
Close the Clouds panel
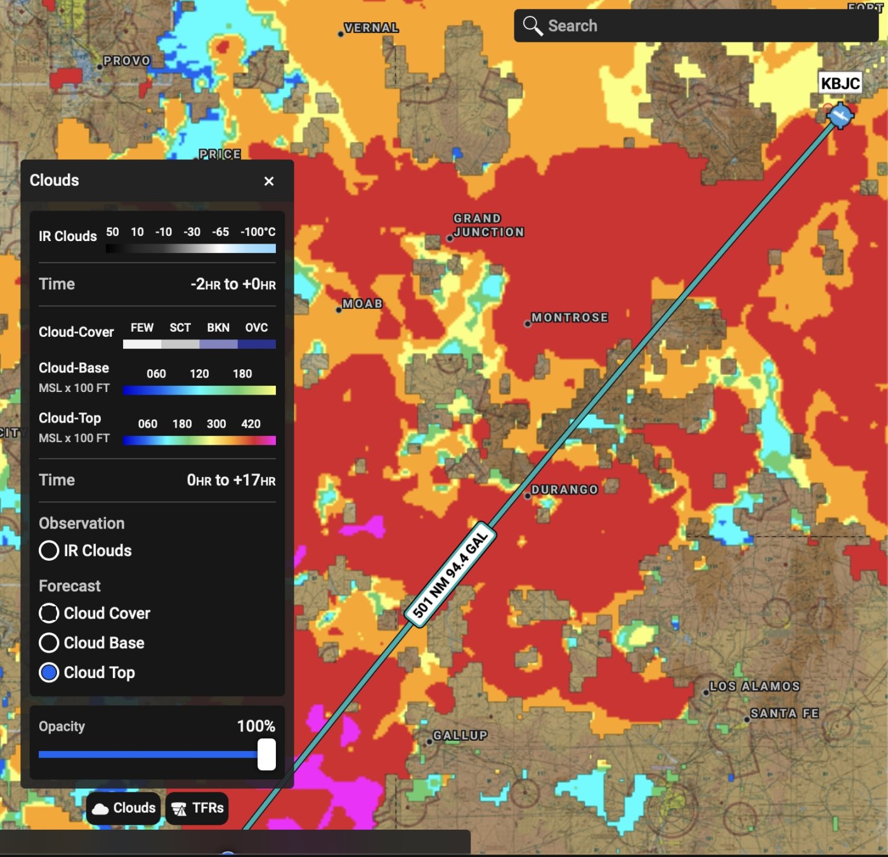coord(269,181)
